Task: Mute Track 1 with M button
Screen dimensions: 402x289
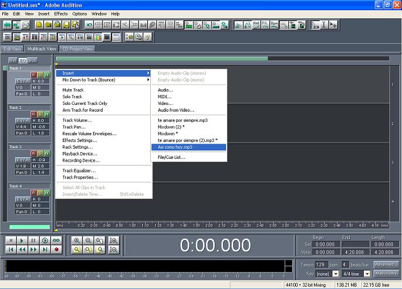Action: [x=47, y=75]
